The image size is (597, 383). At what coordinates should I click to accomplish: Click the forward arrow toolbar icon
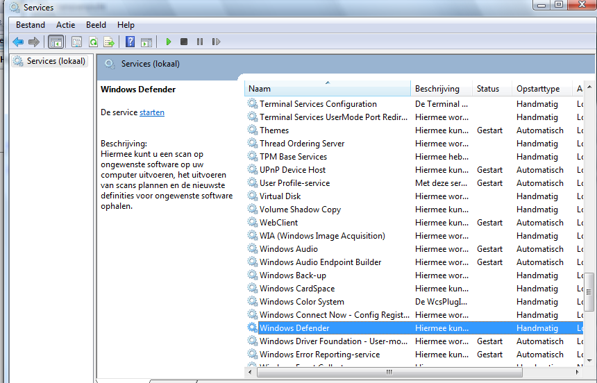[x=34, y=42]
